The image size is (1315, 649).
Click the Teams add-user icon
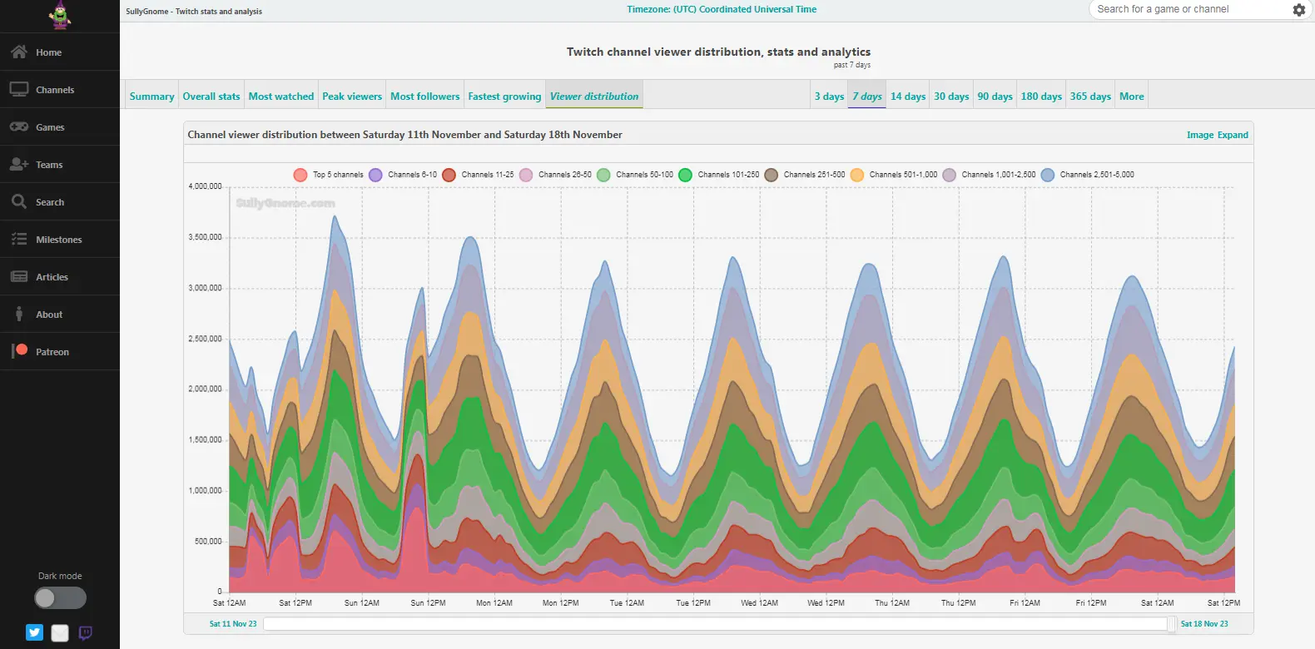point(19,165)
